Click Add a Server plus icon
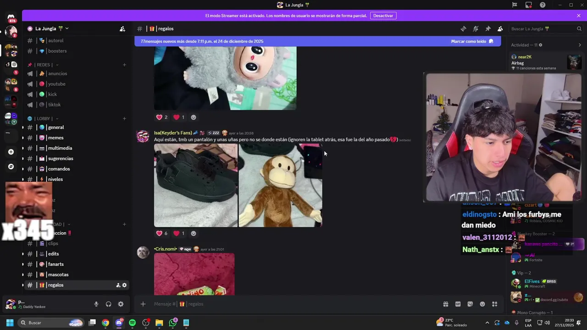 pyautogui.click(x=11, y=152)
